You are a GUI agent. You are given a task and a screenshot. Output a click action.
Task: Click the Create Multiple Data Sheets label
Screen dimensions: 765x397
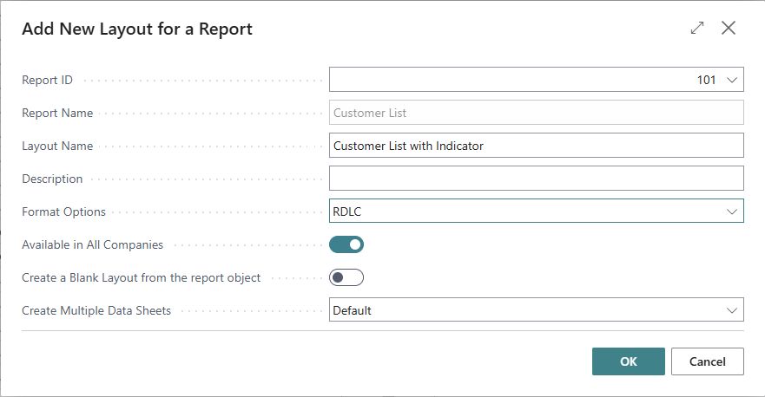[x=96, y=310]
